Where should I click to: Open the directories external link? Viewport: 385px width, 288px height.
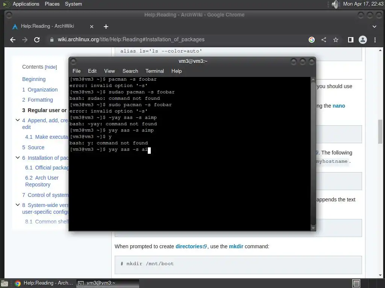(191, 246)
